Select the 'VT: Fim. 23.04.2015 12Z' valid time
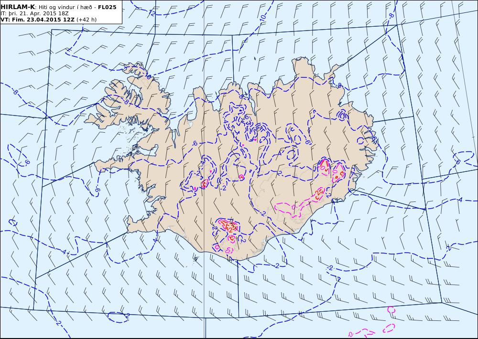 click(37, 20)
